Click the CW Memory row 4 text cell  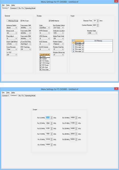coord(98,49)
